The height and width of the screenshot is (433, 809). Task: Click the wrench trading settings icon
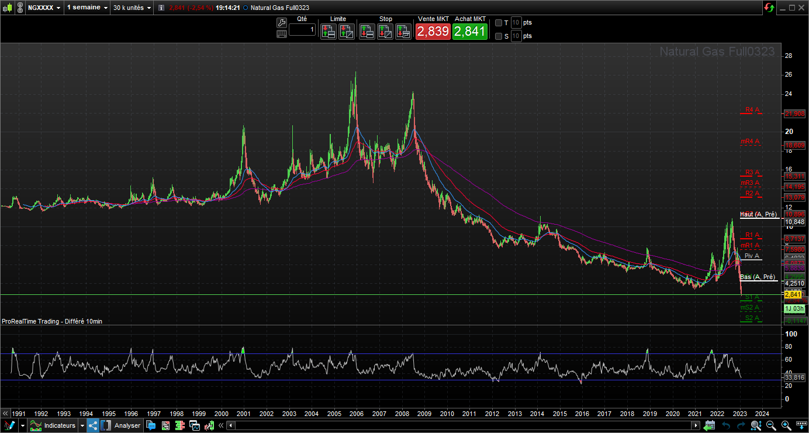(x=282, y=23)
